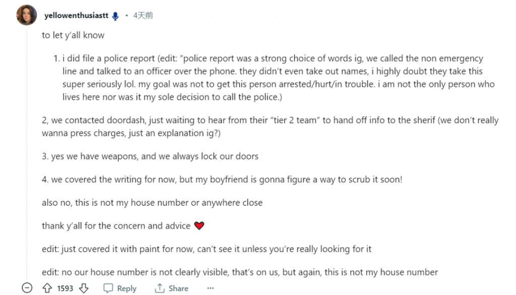Screen dimensions: 516x295
Task: Click the red heart emoji
Action: point(199,225)
